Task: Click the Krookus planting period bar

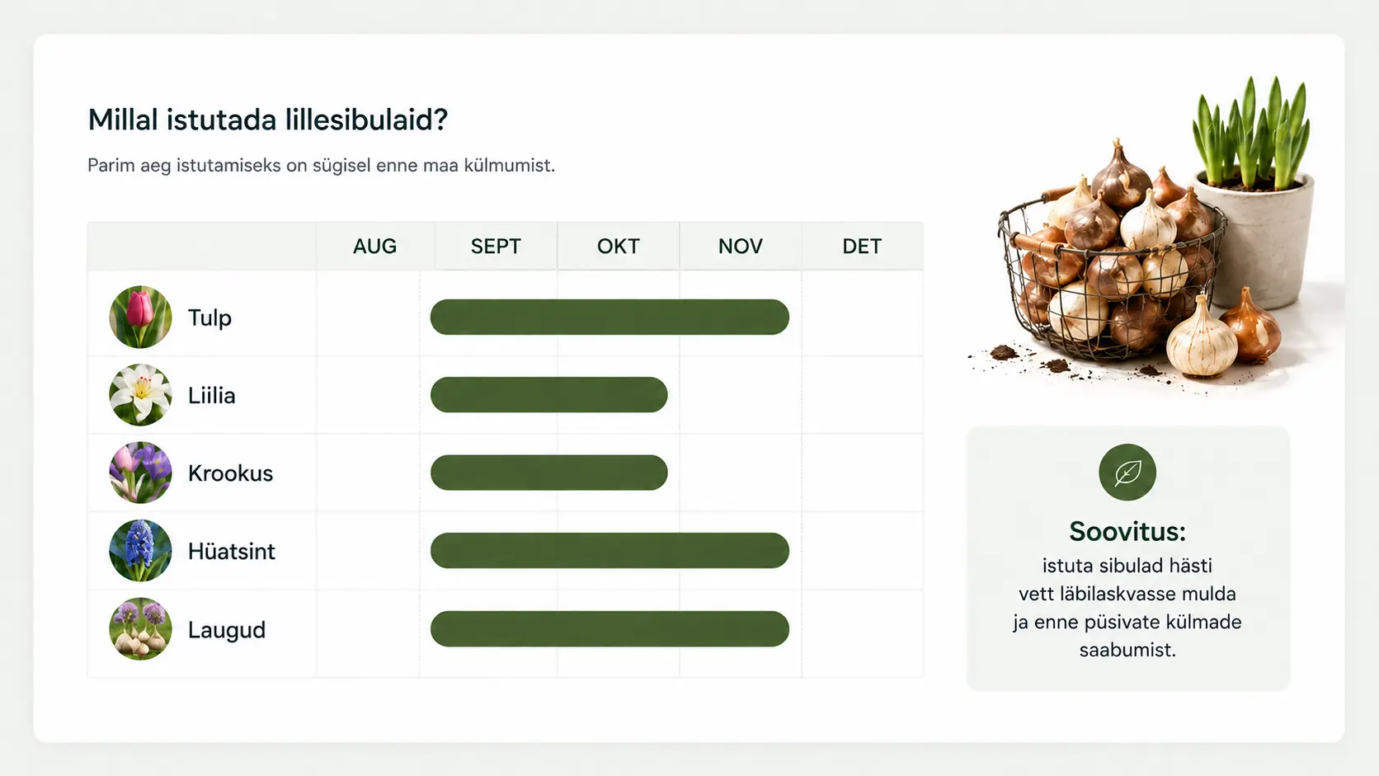Action: 548,473
